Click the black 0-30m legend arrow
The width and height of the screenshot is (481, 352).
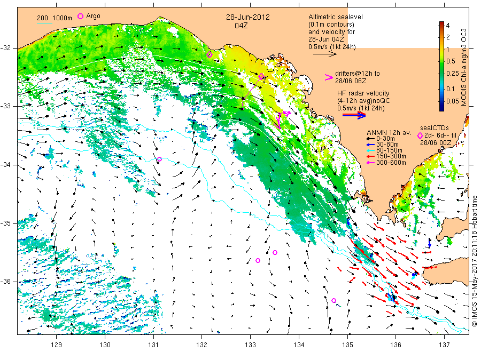(x=371, y=139)
